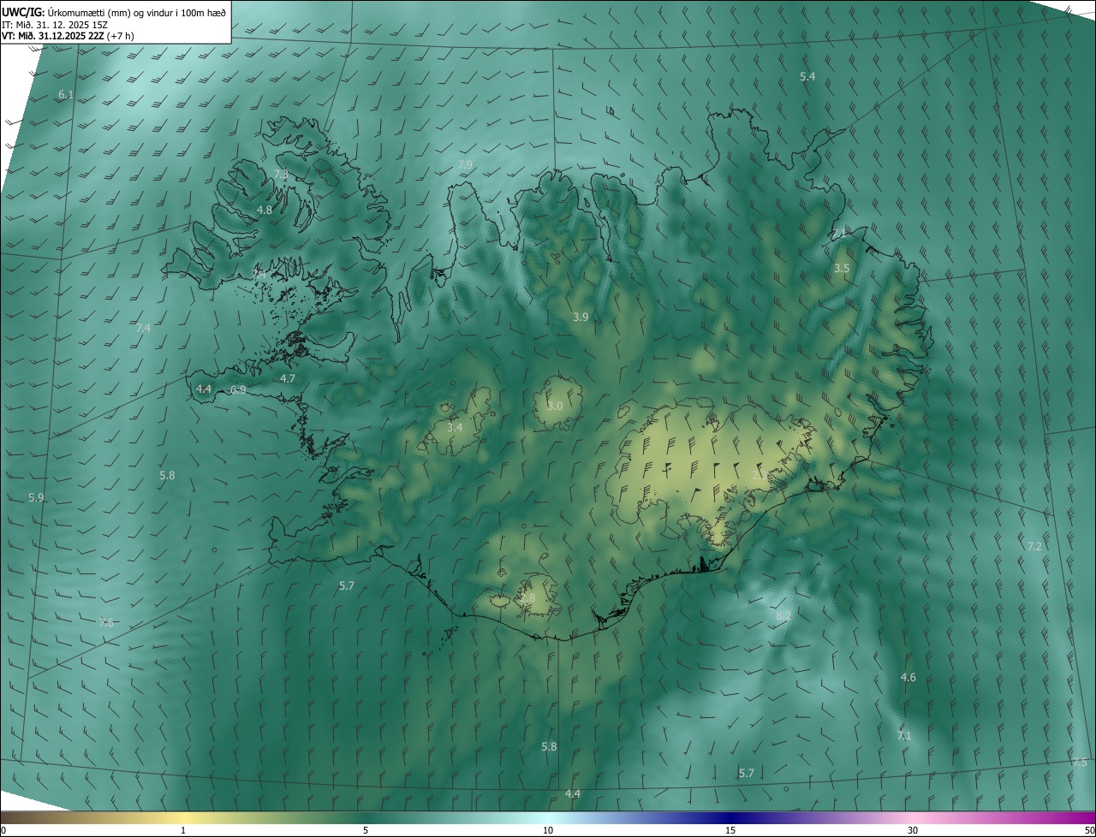Screen dimensions: 1096x837
Task: Click the '3.4' value on the glacier
Action: click(455, 428)
